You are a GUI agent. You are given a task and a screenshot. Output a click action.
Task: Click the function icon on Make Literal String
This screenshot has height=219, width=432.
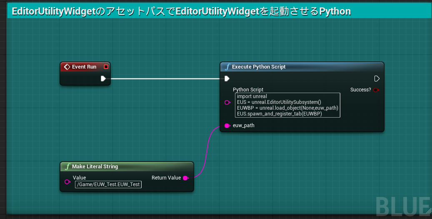pos(67,167)
